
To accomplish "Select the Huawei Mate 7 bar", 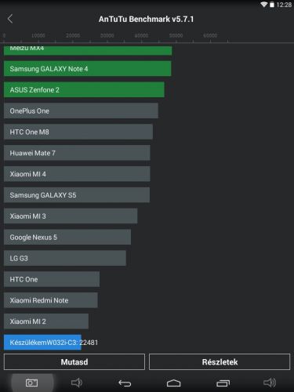I will click(x=77, y=153).
